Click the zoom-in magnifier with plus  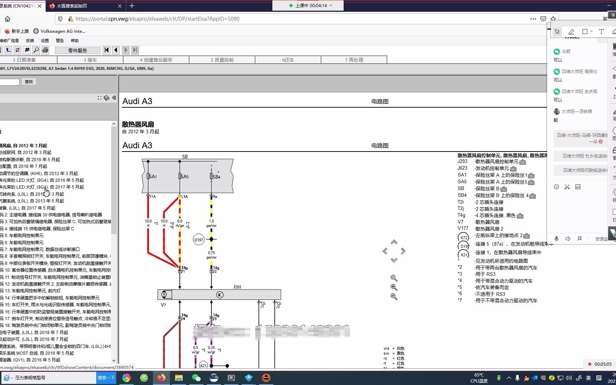point(394,287)
